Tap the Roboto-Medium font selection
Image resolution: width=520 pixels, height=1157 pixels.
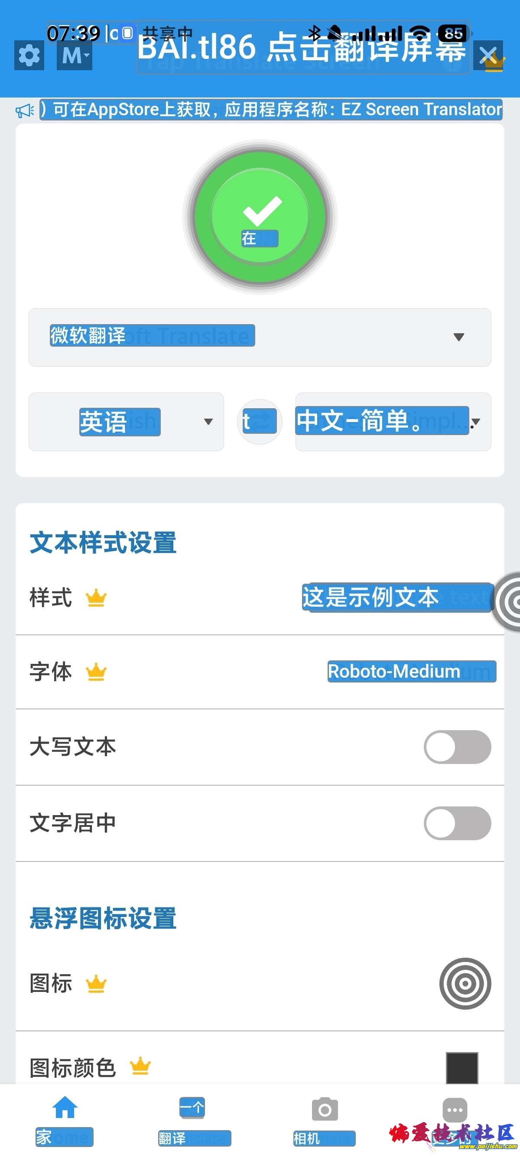click(411, 672)
